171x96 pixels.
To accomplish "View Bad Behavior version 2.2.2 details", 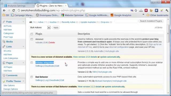I will (x=90, y=87).
